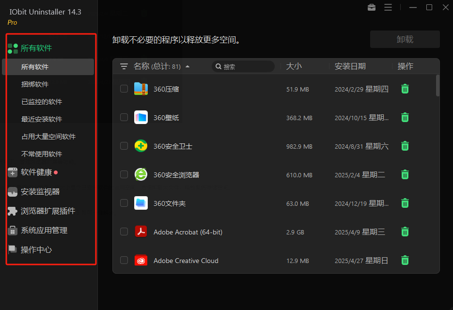Click the 操作 column header
Viewport: 453px width, 310px height.
(x=406, y=66)
